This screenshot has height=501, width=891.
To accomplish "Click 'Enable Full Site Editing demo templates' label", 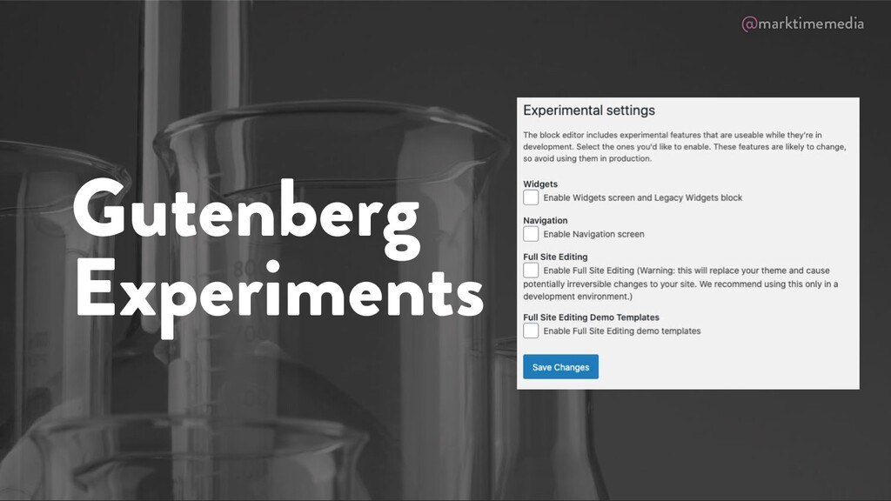I will (621, 331).
